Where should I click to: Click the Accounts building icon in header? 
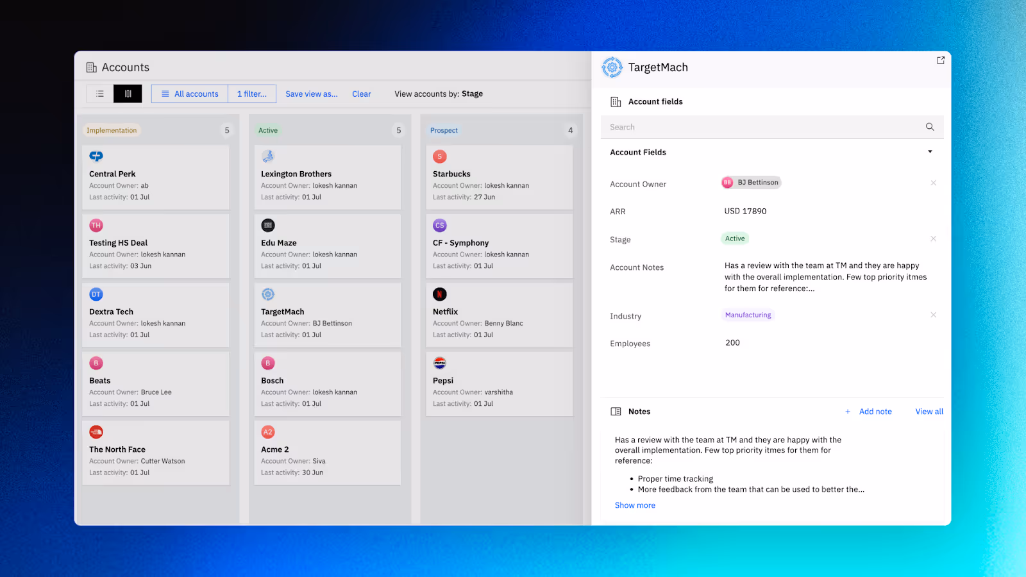(92, 67)
